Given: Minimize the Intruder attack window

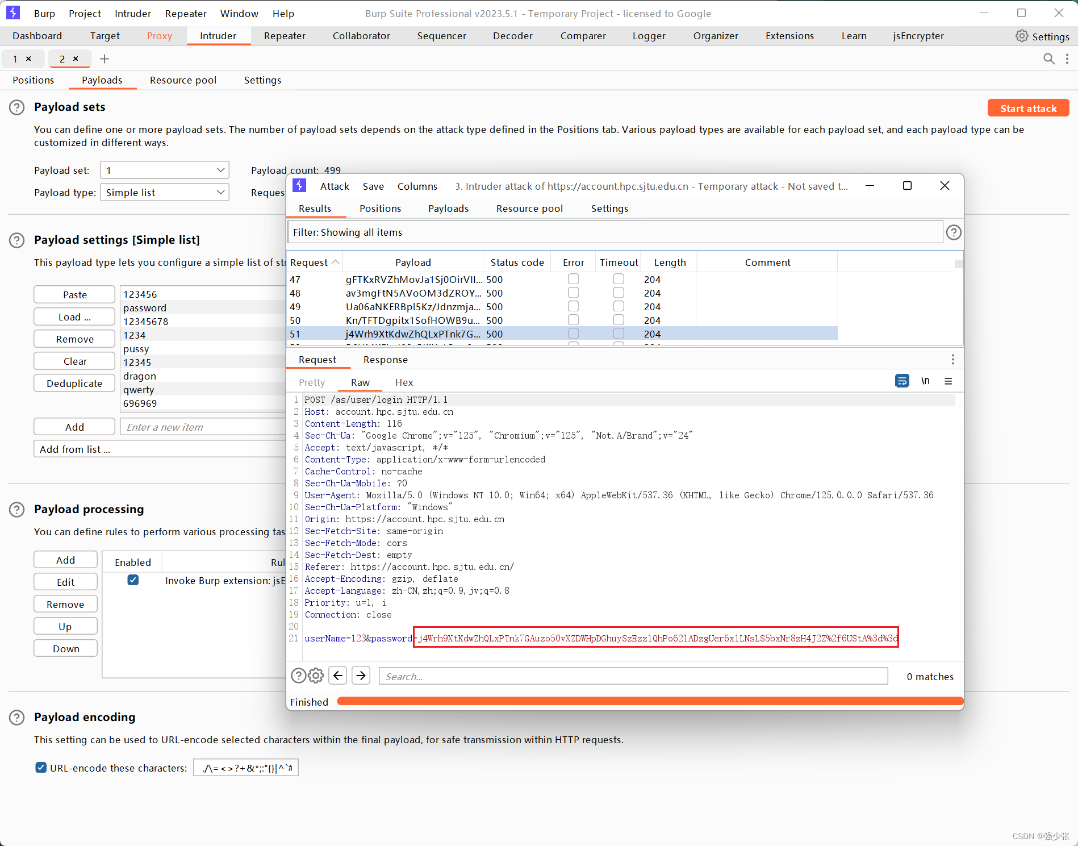Looking at the screenshot, I should point(870,186).
